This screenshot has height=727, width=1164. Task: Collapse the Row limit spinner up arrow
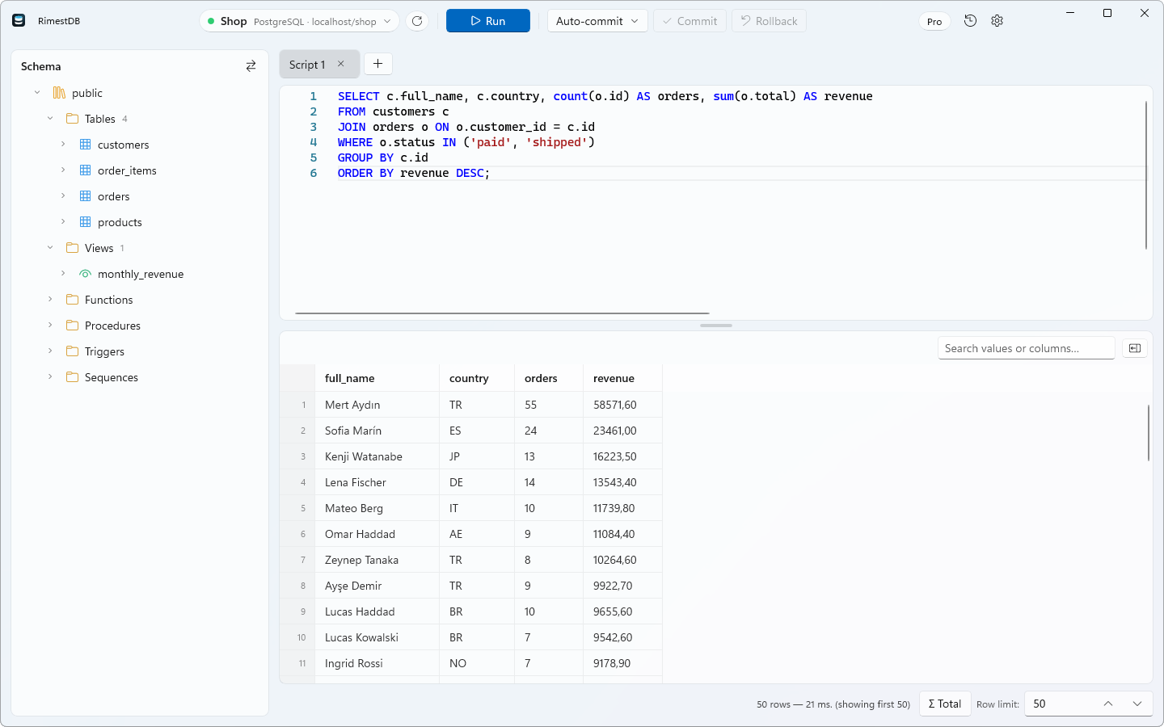click(1108, 704)
